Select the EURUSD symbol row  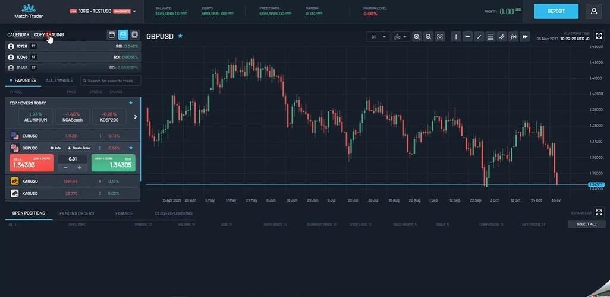point(73,136)
